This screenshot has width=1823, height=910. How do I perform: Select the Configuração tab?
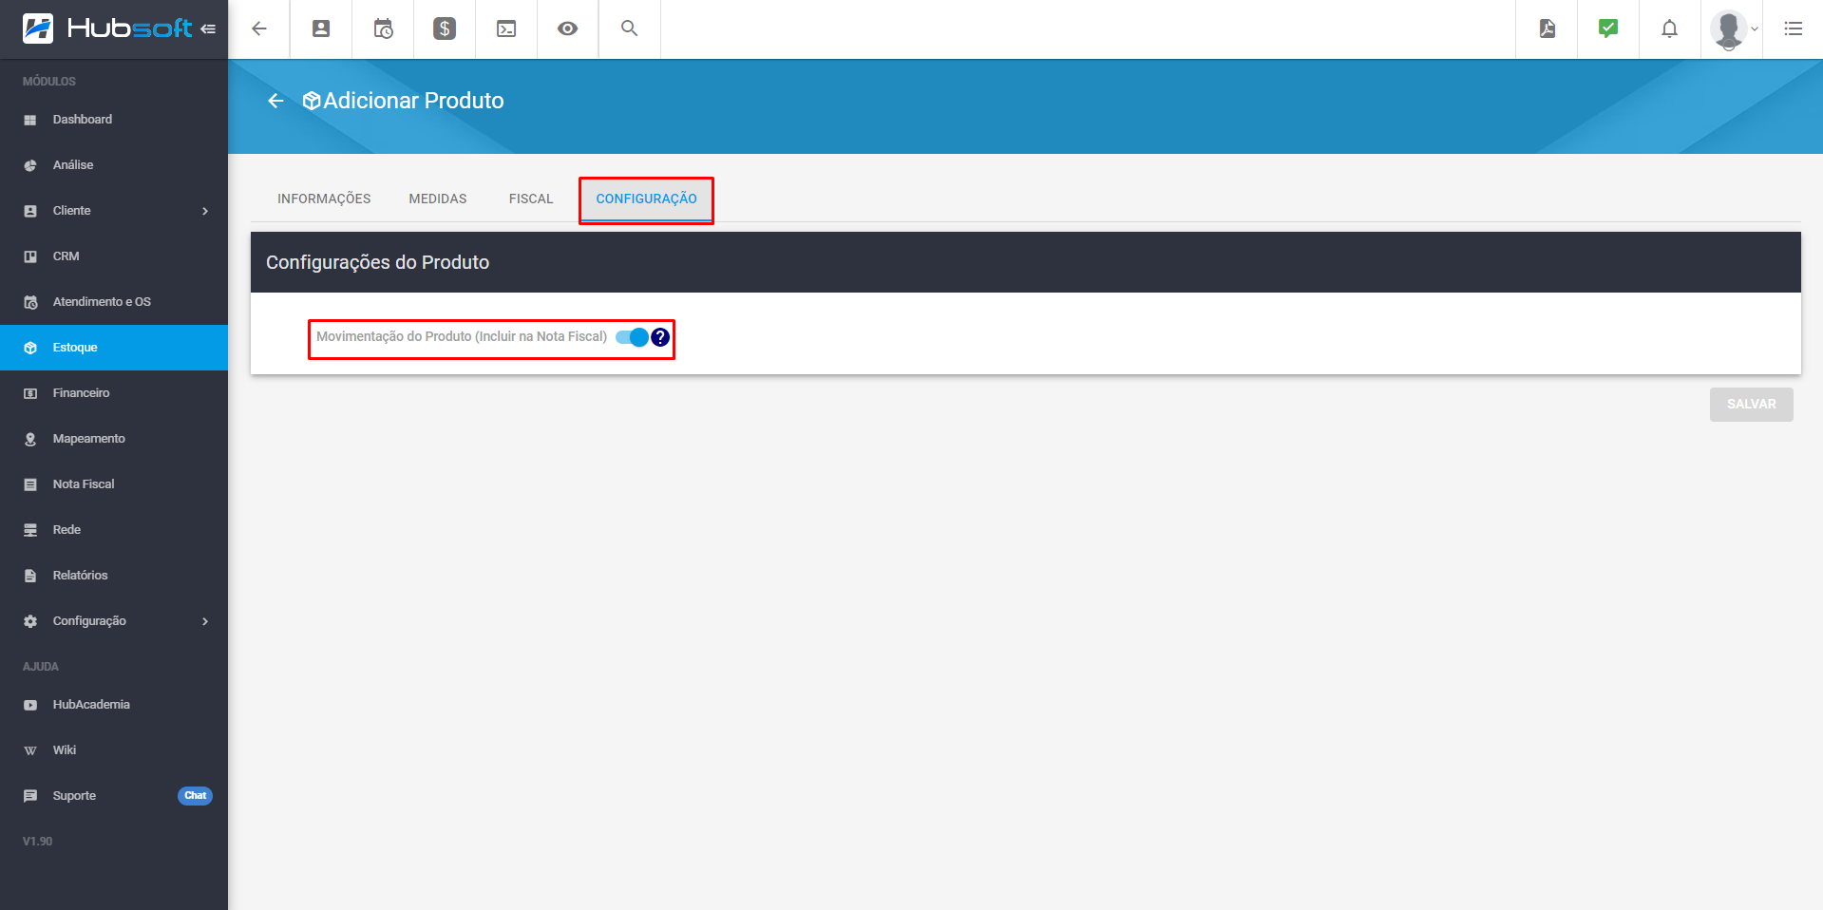(646, 199)
